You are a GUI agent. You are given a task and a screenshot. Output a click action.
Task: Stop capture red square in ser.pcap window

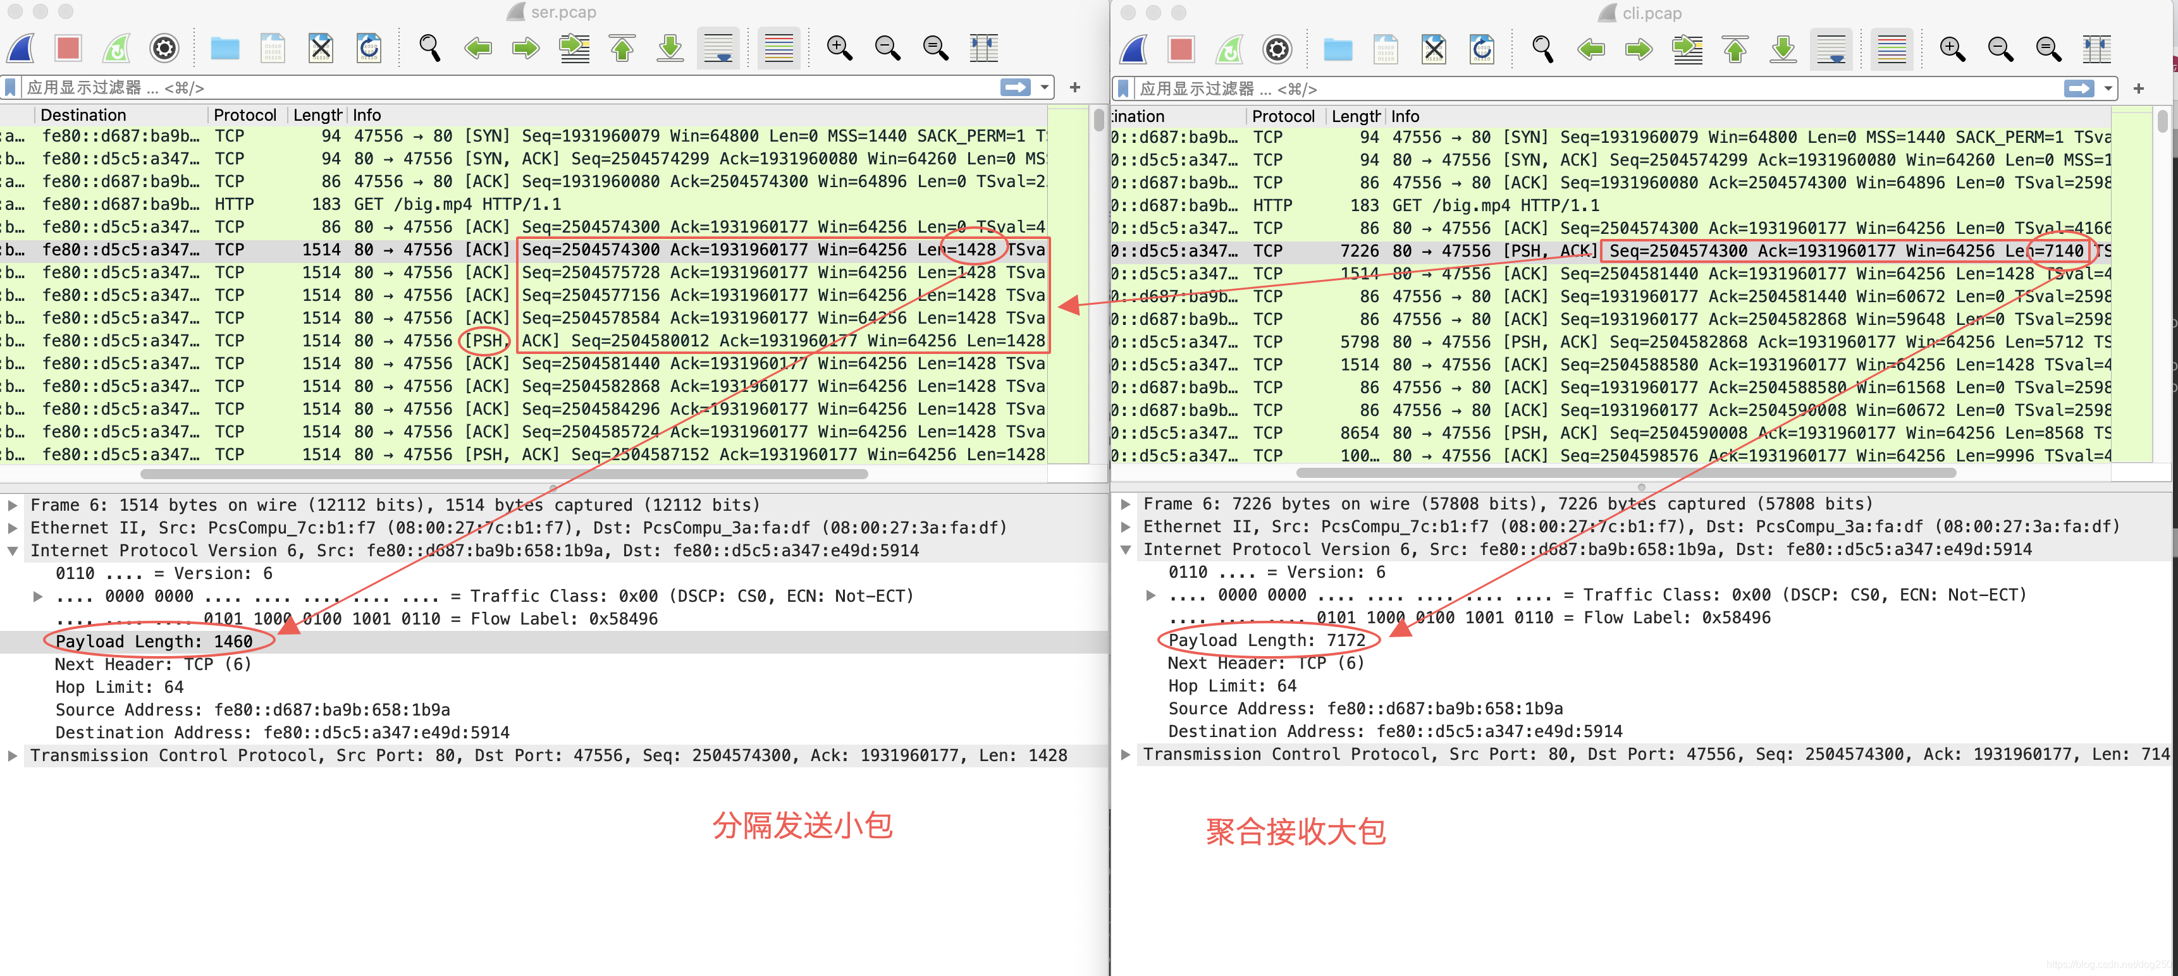[x=68, y=48]
